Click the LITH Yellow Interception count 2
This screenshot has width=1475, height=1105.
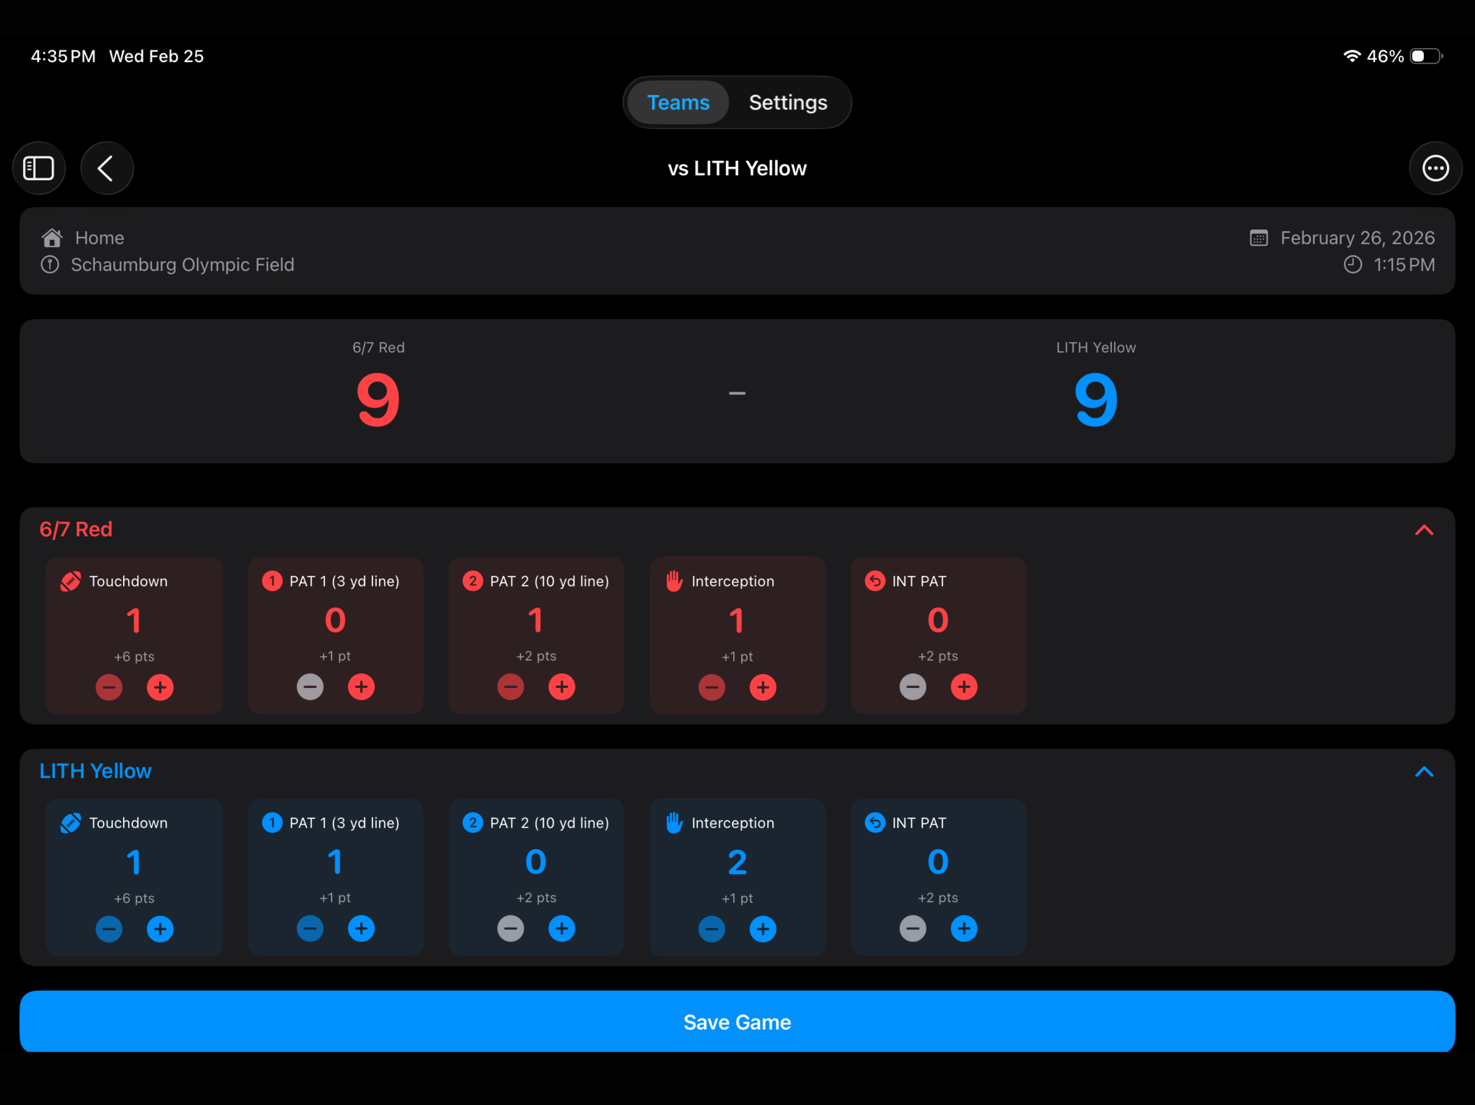pos(737,862)
